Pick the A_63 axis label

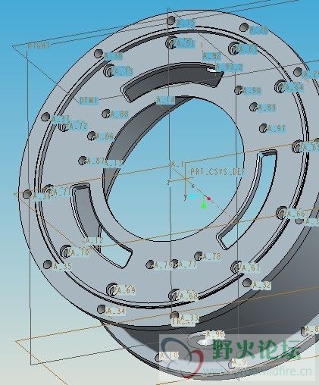248,49
